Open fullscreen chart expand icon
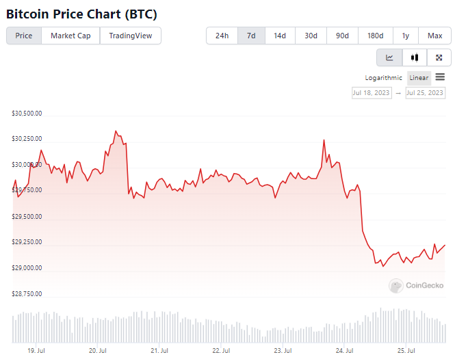Screen dimensions: 455x357 [439, 57]
